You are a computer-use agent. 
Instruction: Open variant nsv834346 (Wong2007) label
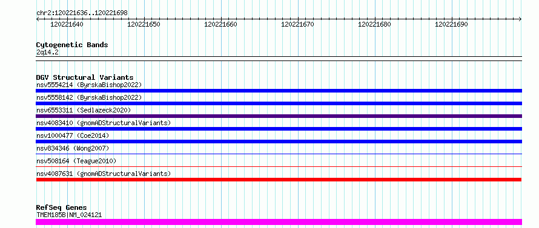[x=73, y=148]
